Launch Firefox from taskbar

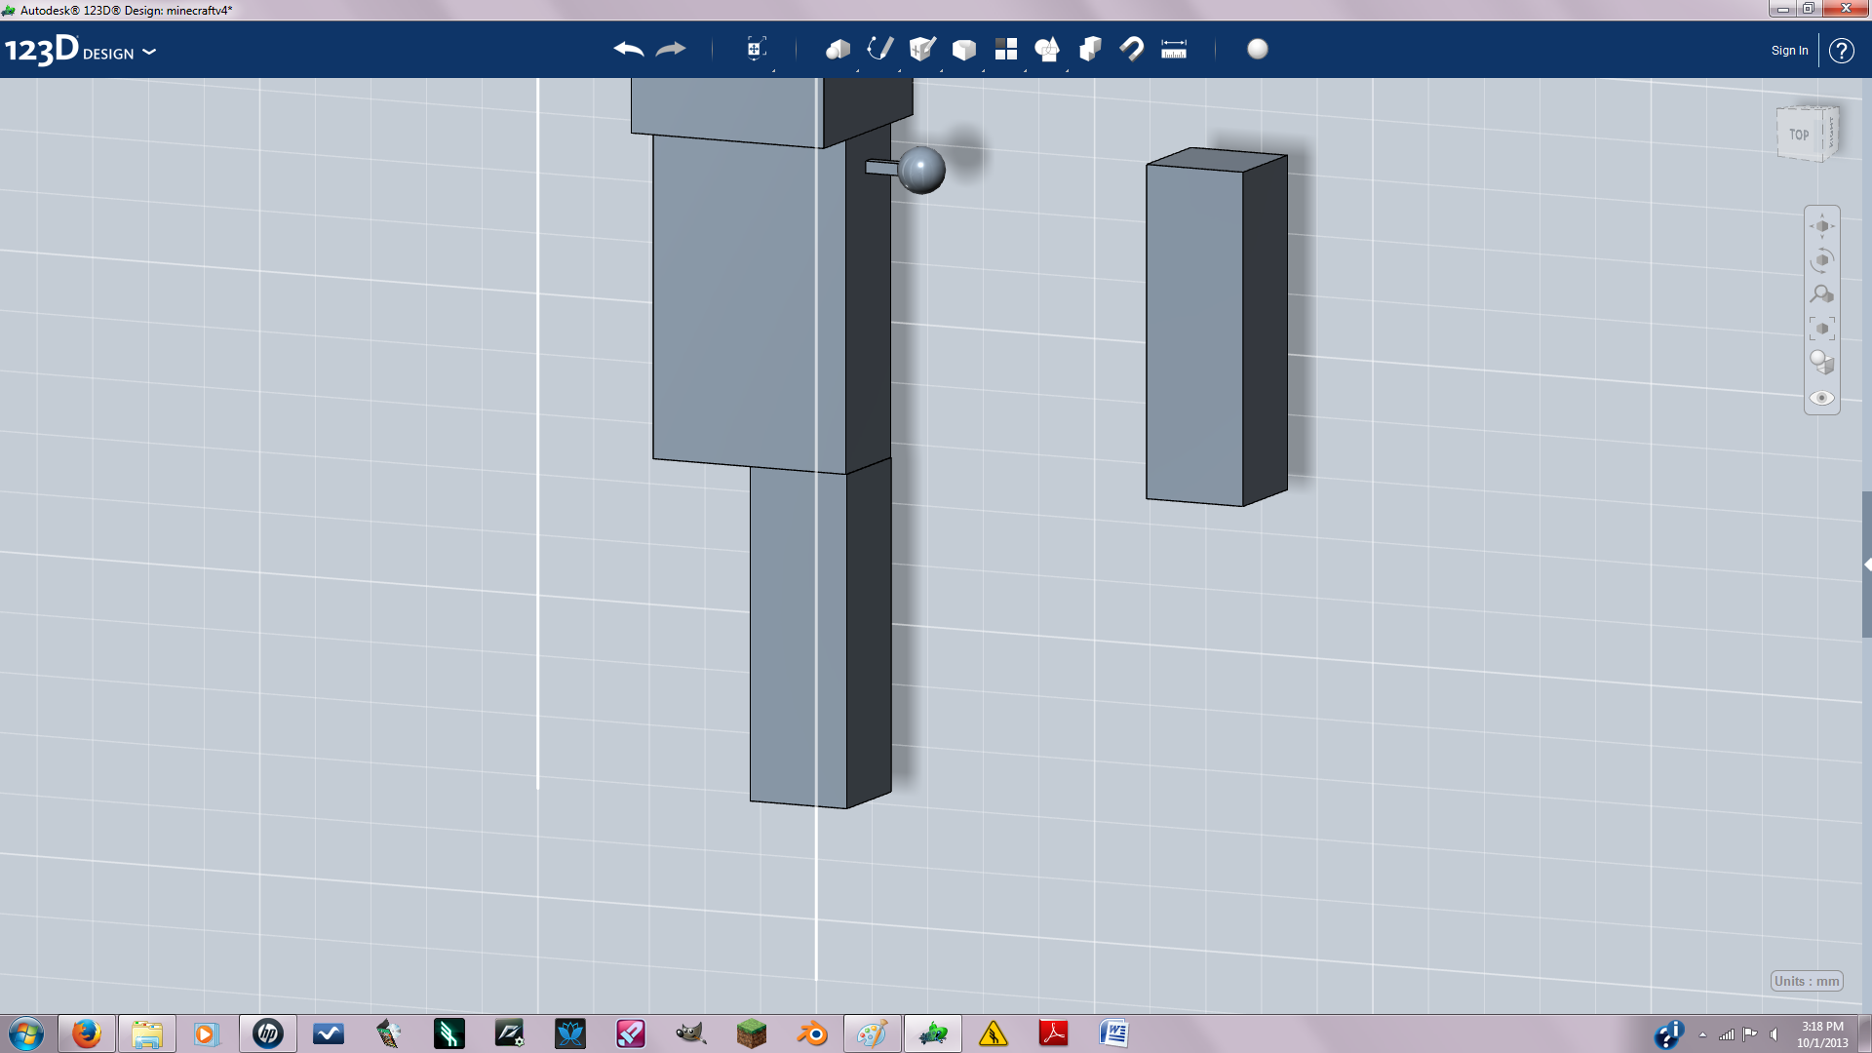pyautogui.click(x=87, y=1033)
